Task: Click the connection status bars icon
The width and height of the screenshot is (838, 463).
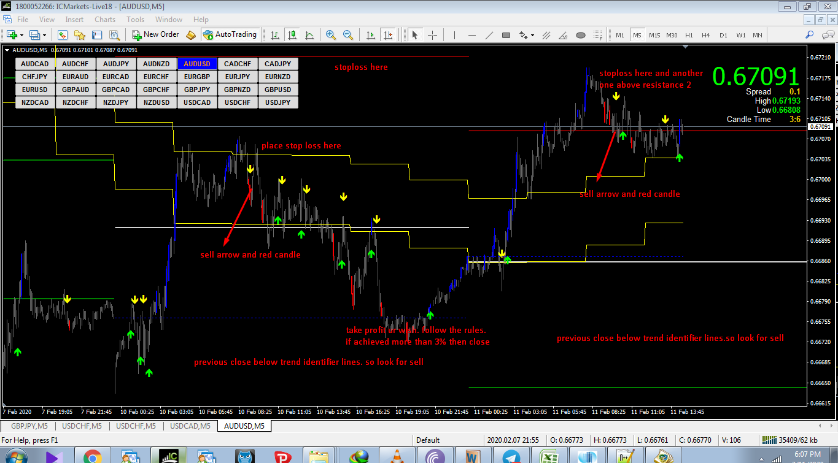Action: [768, 440]
